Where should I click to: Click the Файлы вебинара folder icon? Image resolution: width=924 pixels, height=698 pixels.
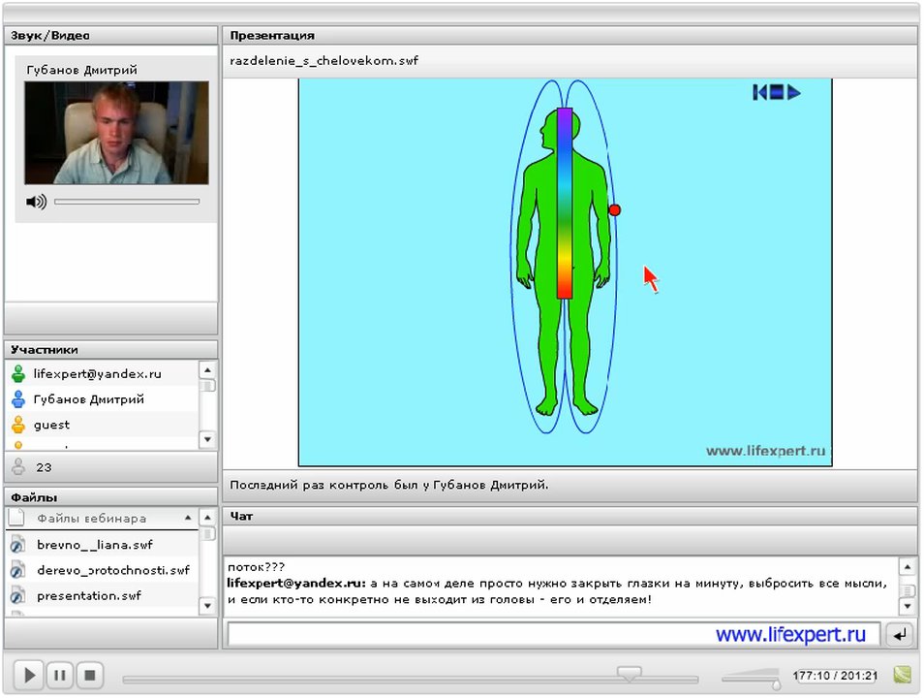click(x=16, y=518)
